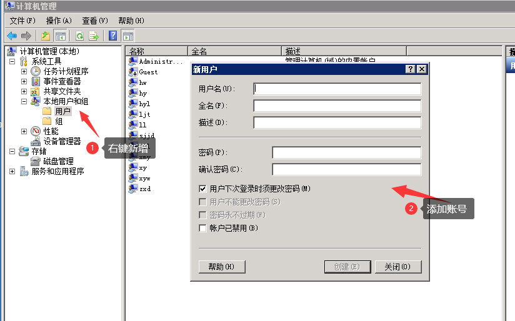Viewport: 515px width, 321px height.
Task: Expand the 服务和应用程序 tree node
Action: pyautogui.click(x=12, y=171)
